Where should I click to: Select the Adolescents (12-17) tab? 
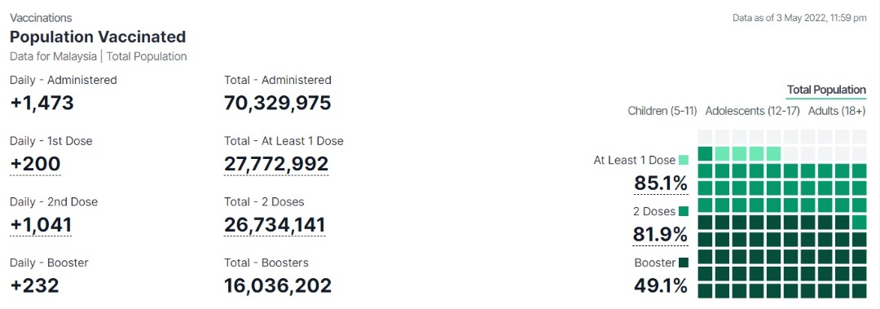click(752, 111)
